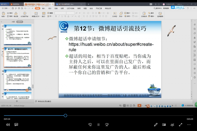Skip back 10 seconds in video

90,125
